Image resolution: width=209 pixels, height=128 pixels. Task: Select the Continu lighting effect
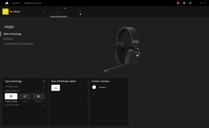click(25, 96)
